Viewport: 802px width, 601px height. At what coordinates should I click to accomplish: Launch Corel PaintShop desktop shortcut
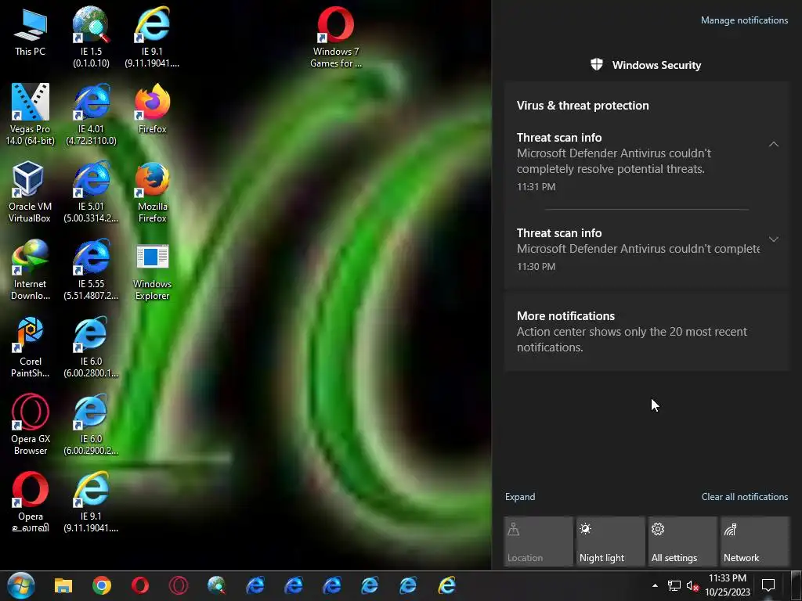click(30, 347)
